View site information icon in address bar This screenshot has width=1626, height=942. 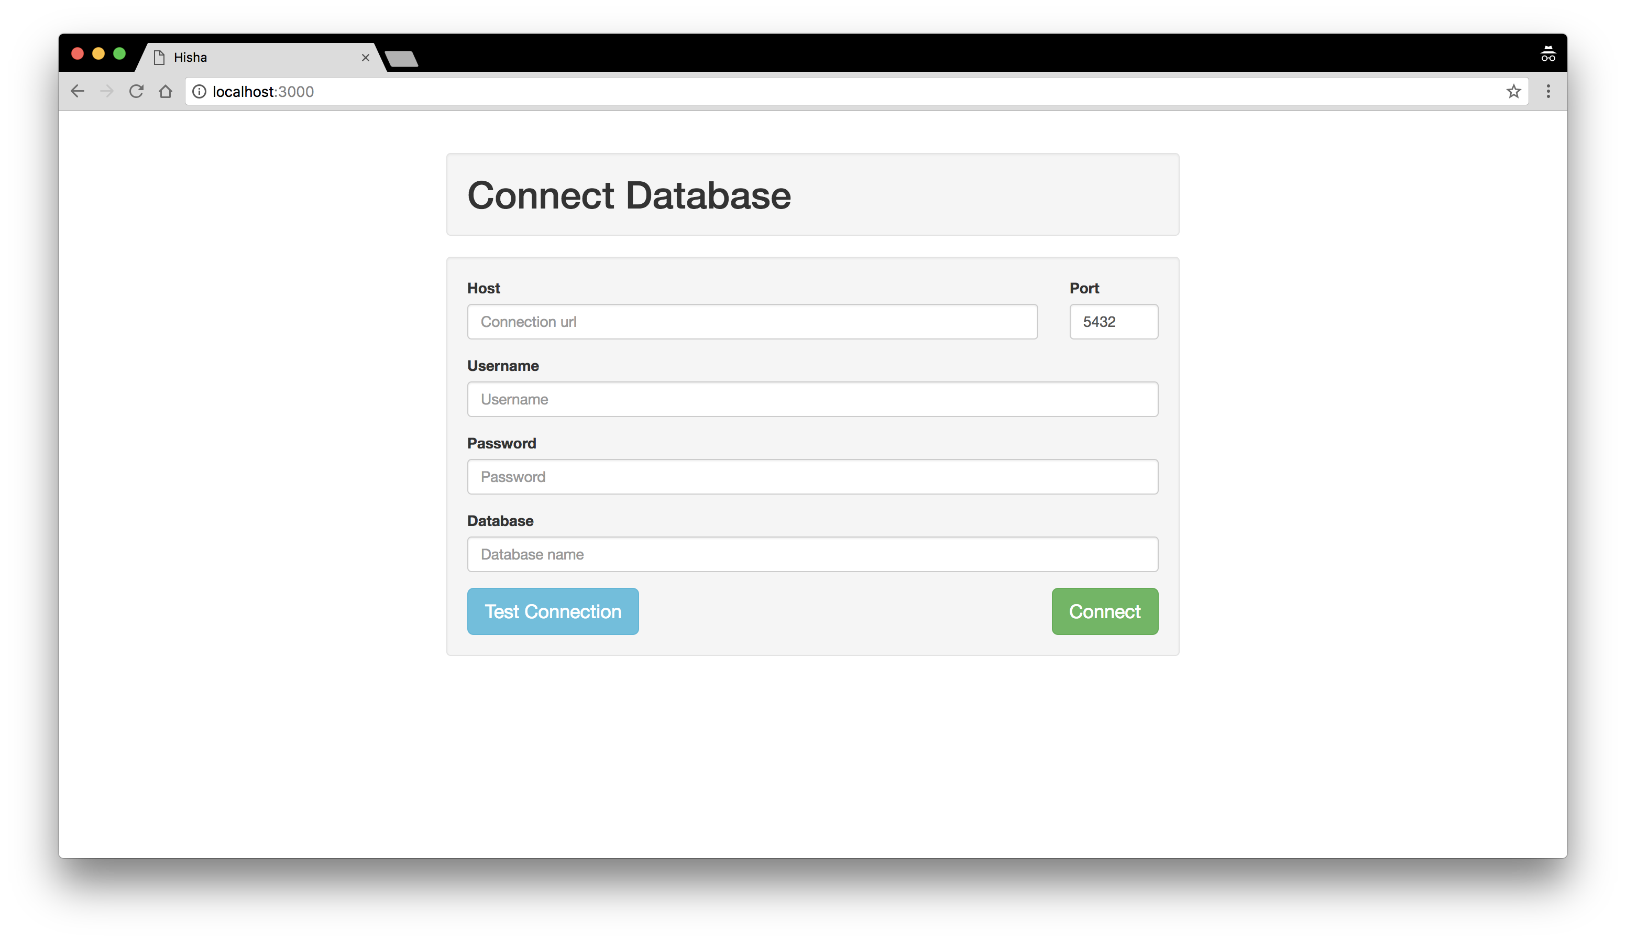pyautogui.click(x=200, y=92)
